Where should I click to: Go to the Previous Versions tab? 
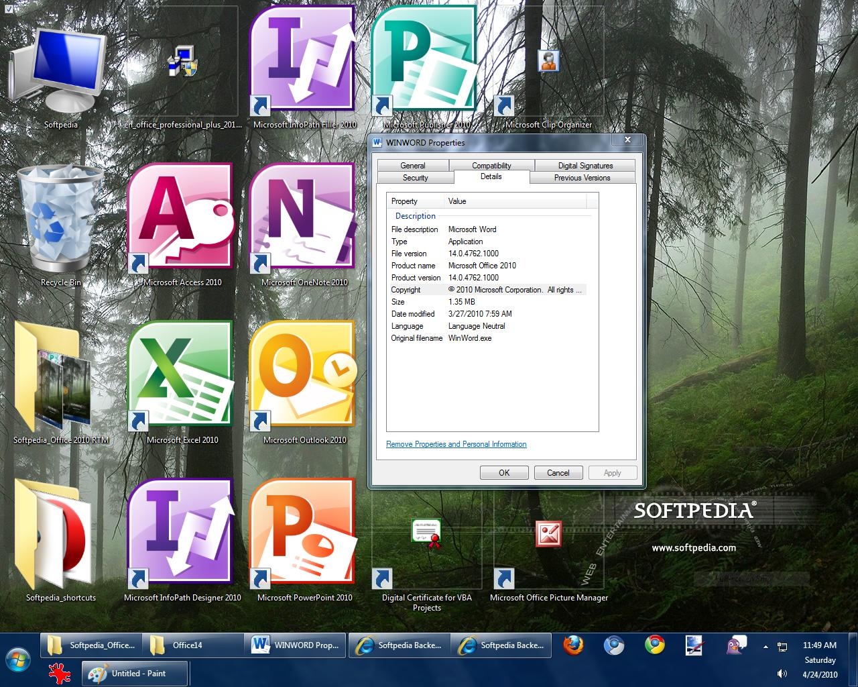coord(582,178)
